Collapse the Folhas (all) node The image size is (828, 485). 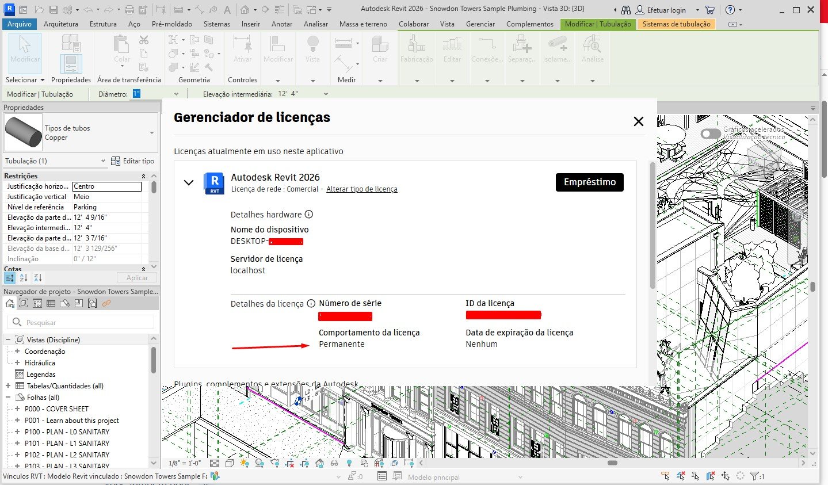[x=8, y=398]
